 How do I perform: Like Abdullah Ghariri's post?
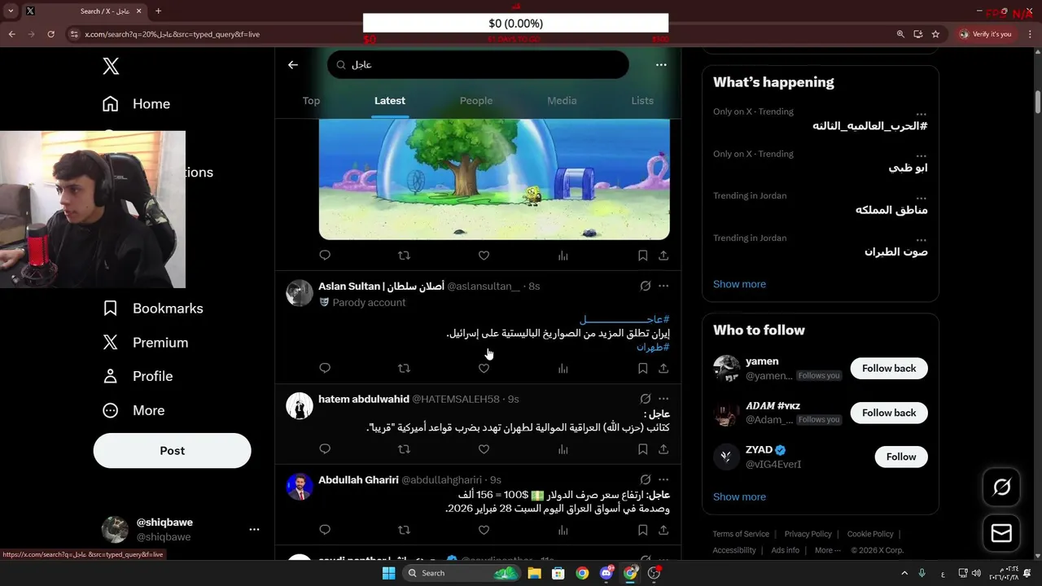[x=484, y=530]
